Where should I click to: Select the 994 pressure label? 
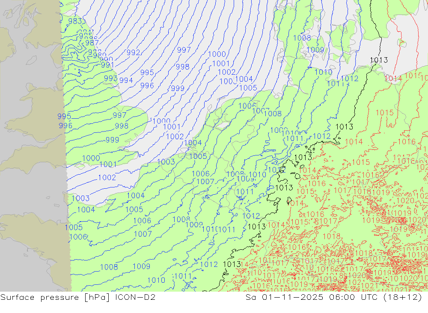pos(126,80)
